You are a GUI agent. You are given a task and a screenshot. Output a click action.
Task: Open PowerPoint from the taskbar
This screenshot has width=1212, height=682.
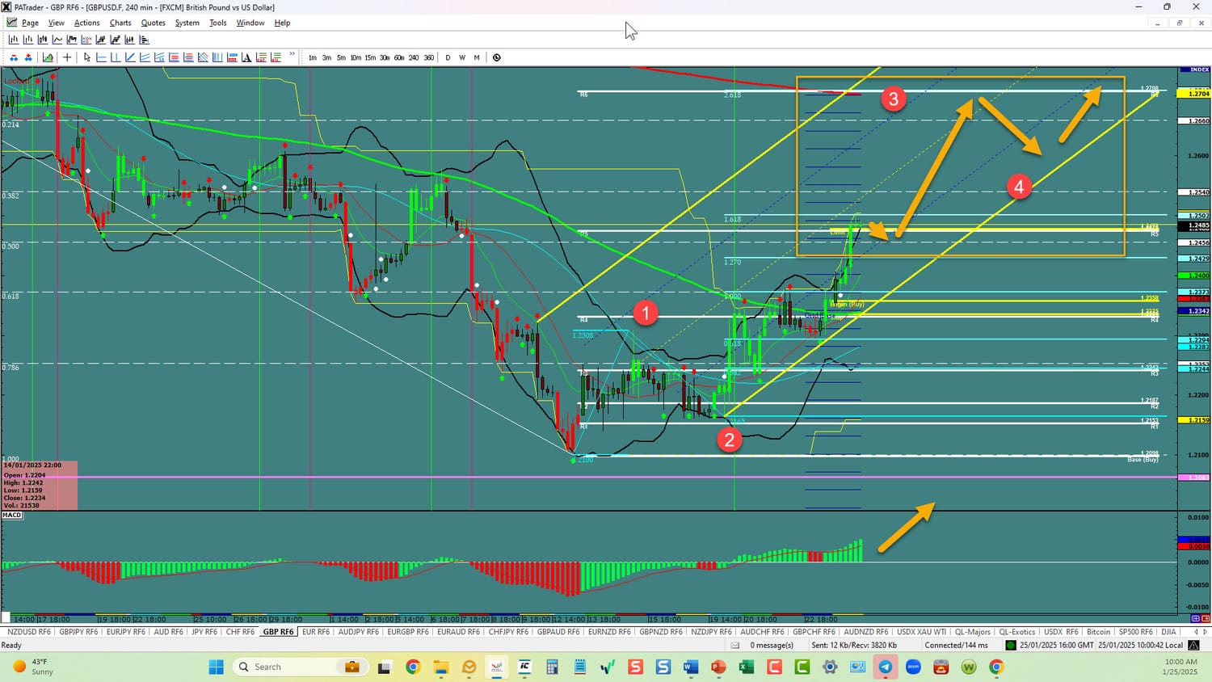pos(718,667)
